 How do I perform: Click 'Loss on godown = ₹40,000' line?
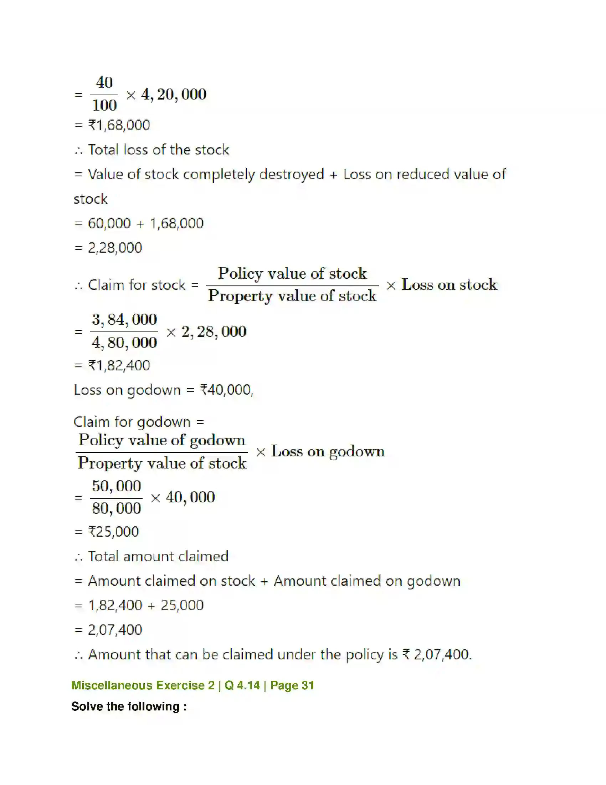163,390
